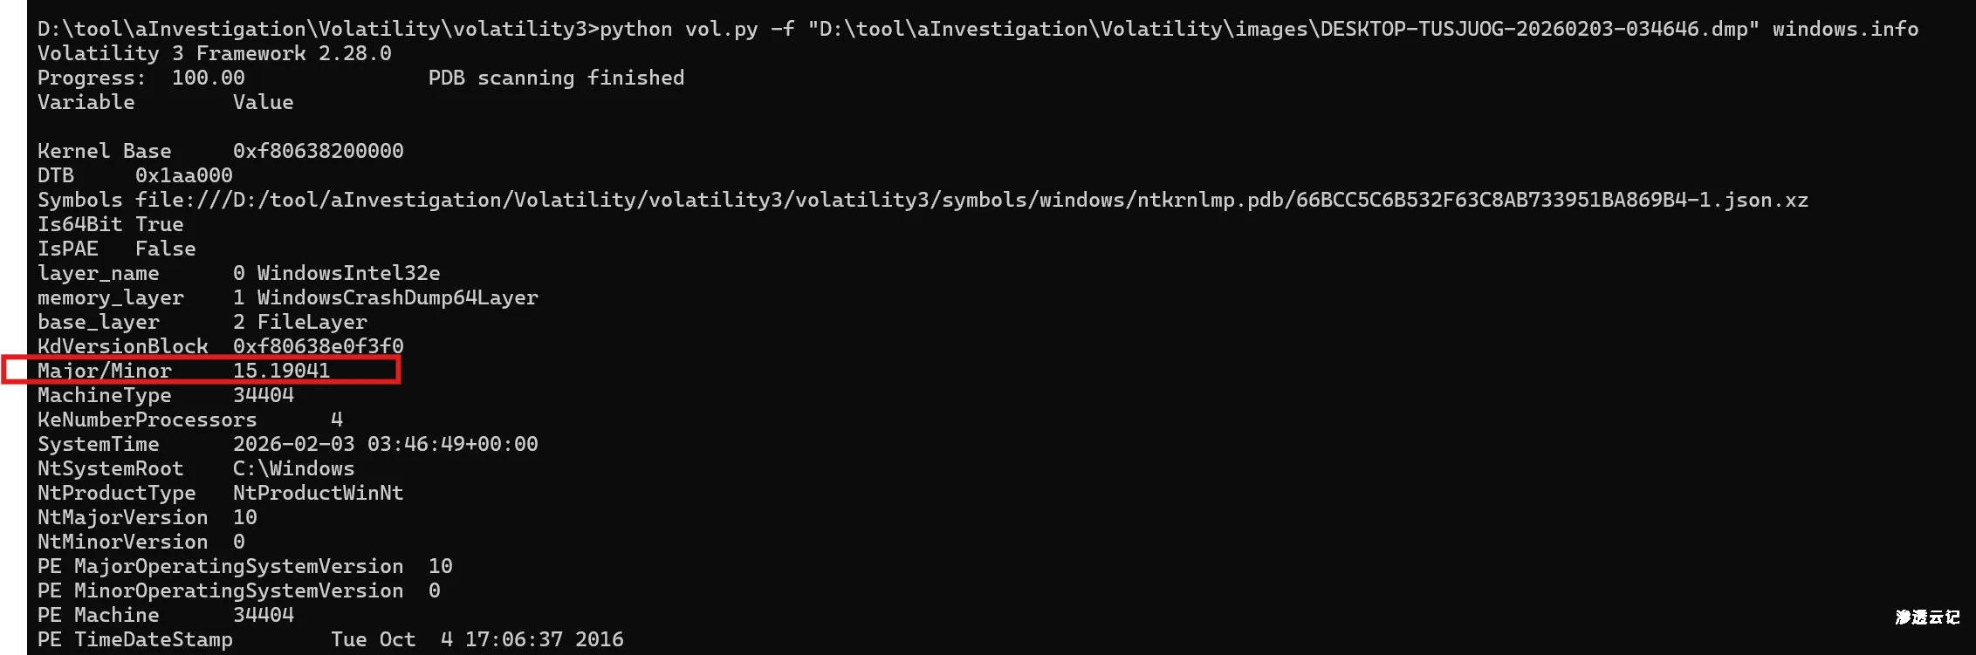
Task: Click the PDB scanning finished text
Action: pos(556,78)
